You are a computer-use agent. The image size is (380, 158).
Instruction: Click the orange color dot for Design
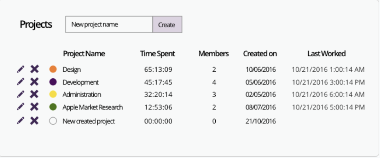coord(53,69)
